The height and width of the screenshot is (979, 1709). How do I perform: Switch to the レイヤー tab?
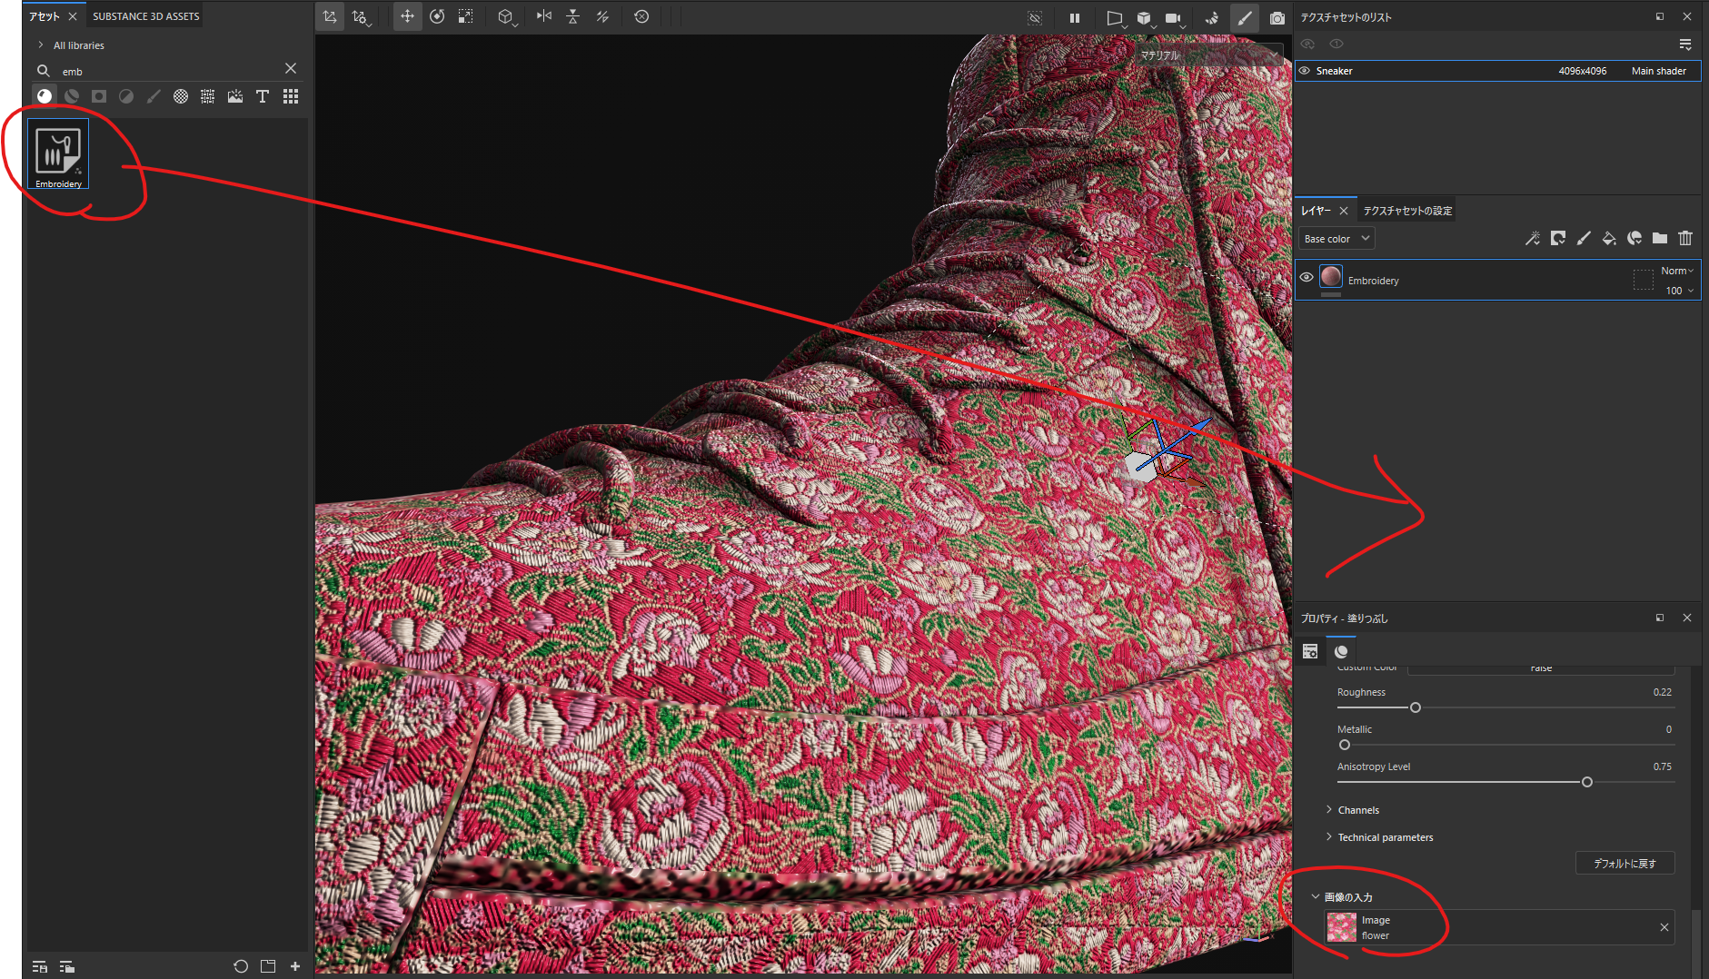[x=1316, y=211]
